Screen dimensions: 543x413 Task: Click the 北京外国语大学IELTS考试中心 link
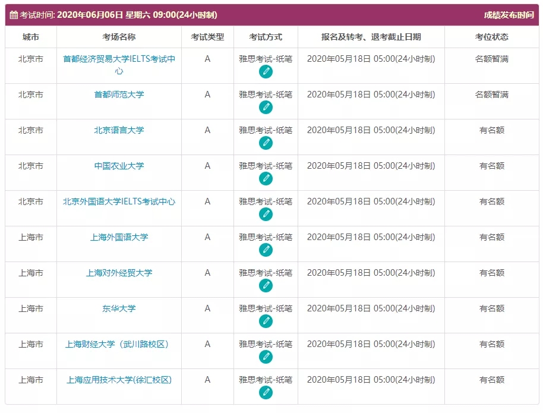coord(119,201)
